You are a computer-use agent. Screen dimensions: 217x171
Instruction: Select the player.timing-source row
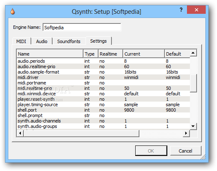[x=103, y=105]
